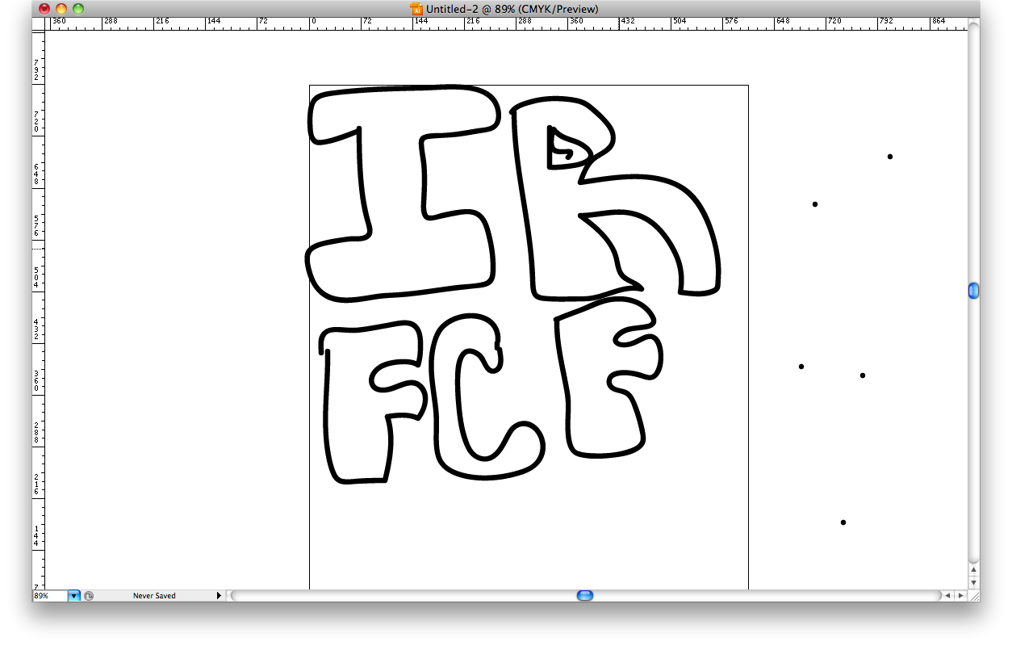The image size is (1012, 646).
Task: Click the blue vertical scrollbar thumb
Action: click(x=973, y=291)
